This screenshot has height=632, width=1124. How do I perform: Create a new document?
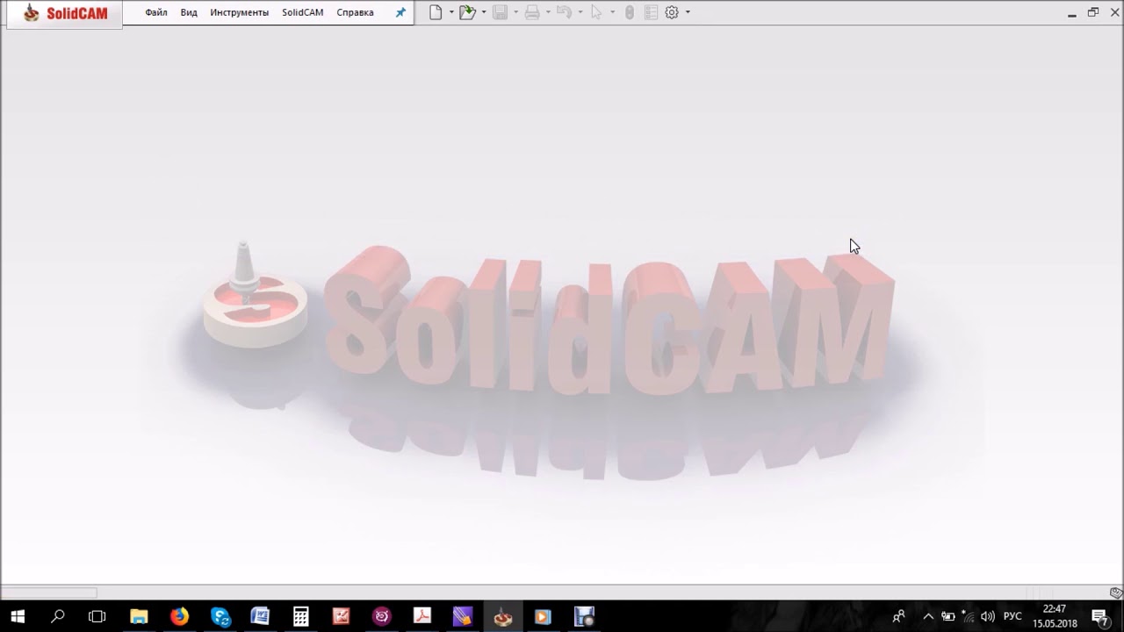[436, 12]
